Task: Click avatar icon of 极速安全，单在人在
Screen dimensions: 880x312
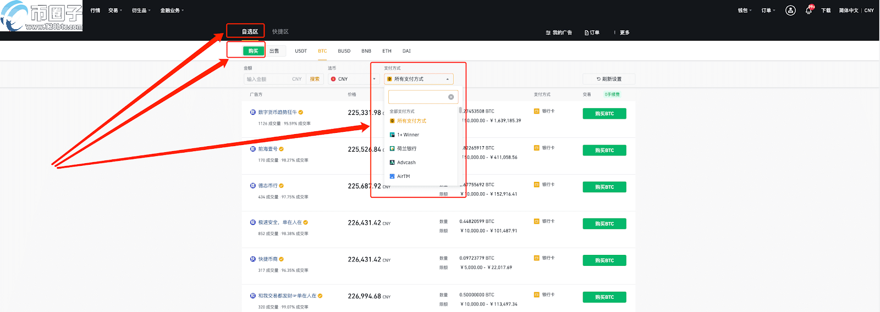Action: [x=253, y=222]
